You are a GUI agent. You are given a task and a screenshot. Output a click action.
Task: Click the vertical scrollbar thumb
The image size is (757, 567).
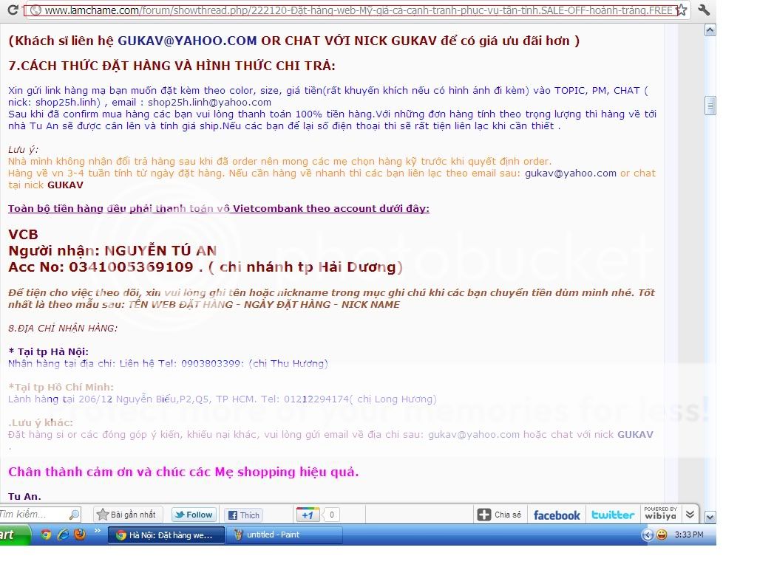point(710,106)
